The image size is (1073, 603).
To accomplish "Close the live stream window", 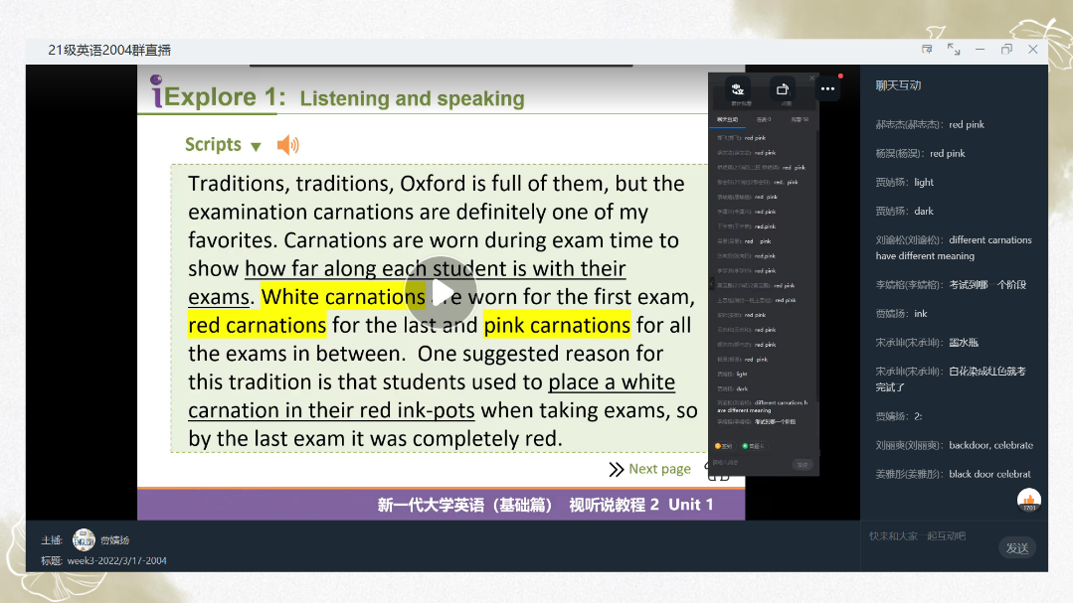I will click(1033, 50).
